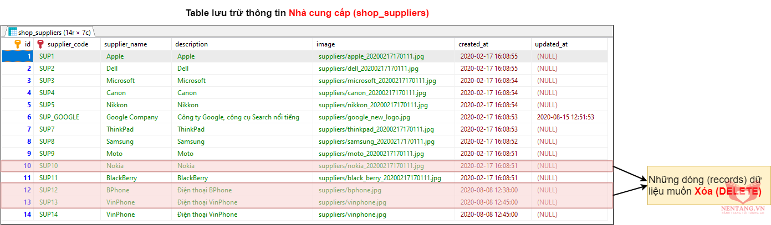Click the table grid icon on shop_suppliers tab
This screenshot has width=771, height=225.
click(x=12, y=32)
